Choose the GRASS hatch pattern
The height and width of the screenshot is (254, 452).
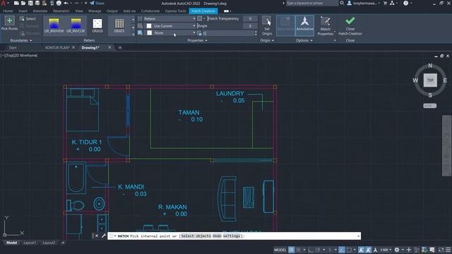tap(97, 25)
